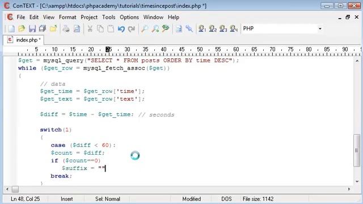Minimize the inner document window
Image resolution: width=363 pixels, height=204 pixels.
[340, 18]
